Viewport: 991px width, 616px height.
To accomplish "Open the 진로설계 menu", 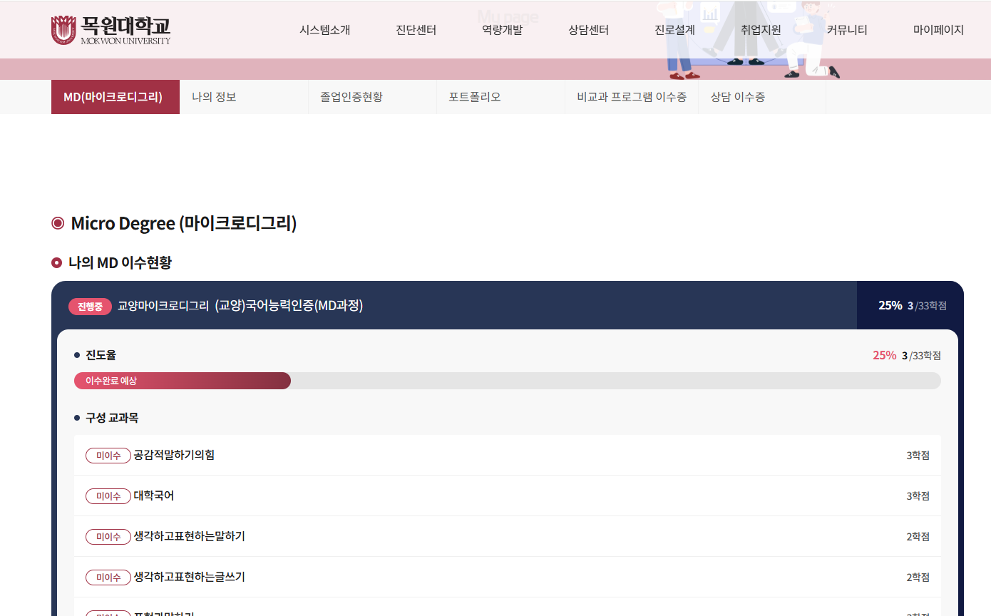I will (x=674, y=30).
